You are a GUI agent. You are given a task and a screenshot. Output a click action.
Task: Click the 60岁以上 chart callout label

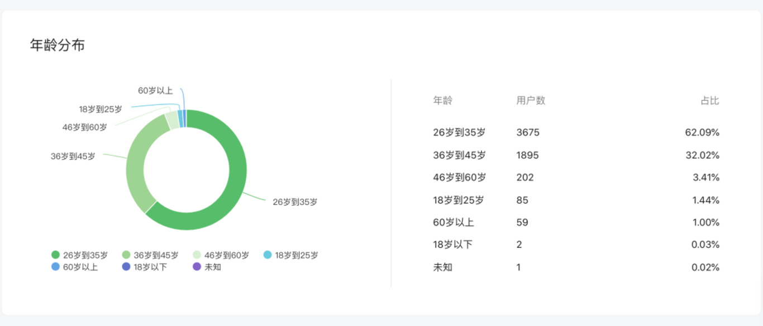pyautogui.click(x=155, y=90)
